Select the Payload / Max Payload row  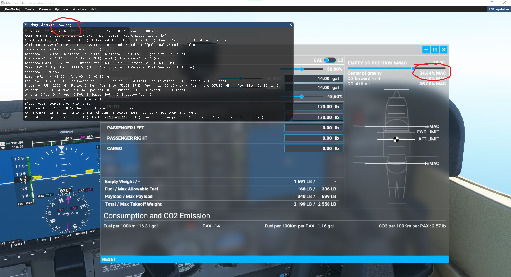point(220,196)
